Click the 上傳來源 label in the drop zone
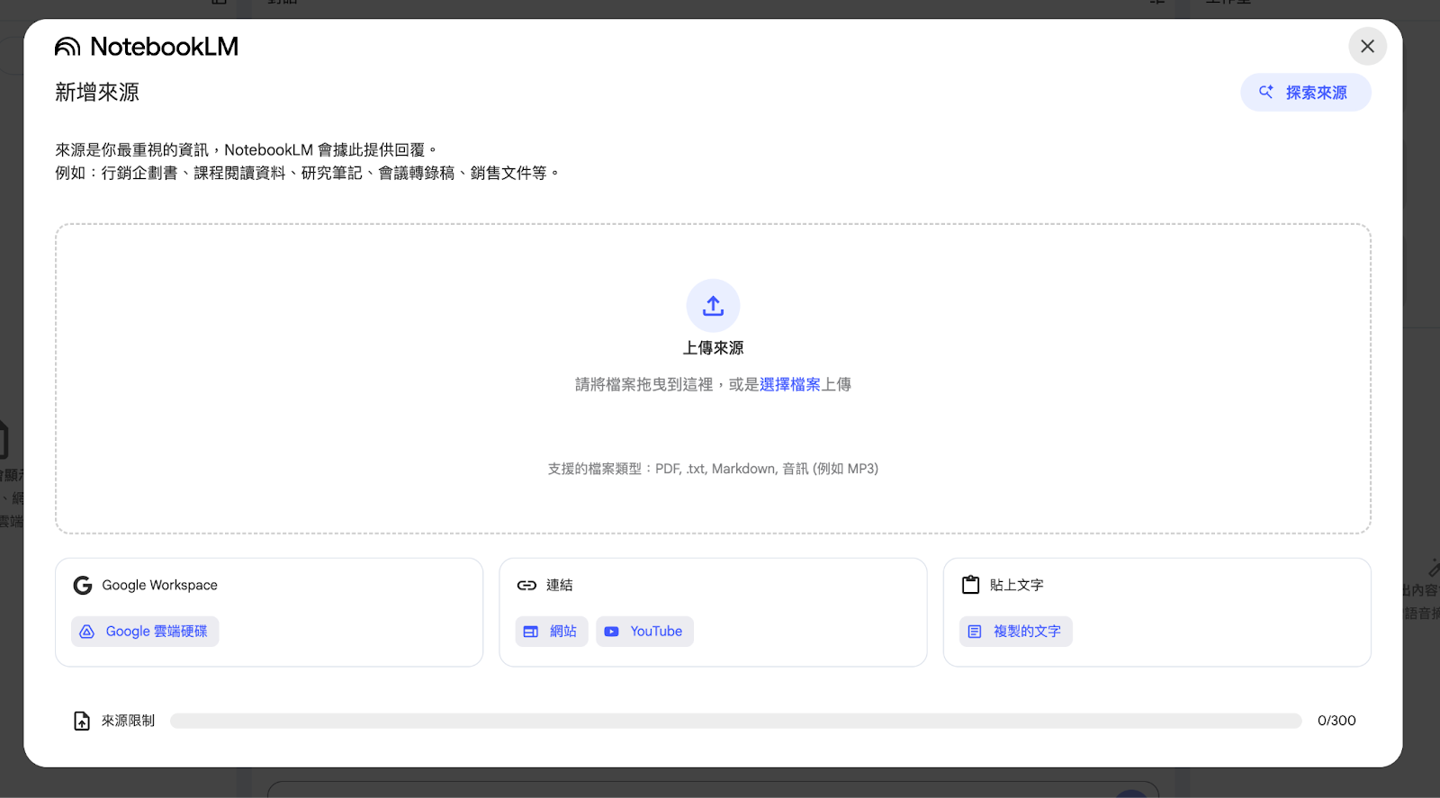 coord(713,348)
